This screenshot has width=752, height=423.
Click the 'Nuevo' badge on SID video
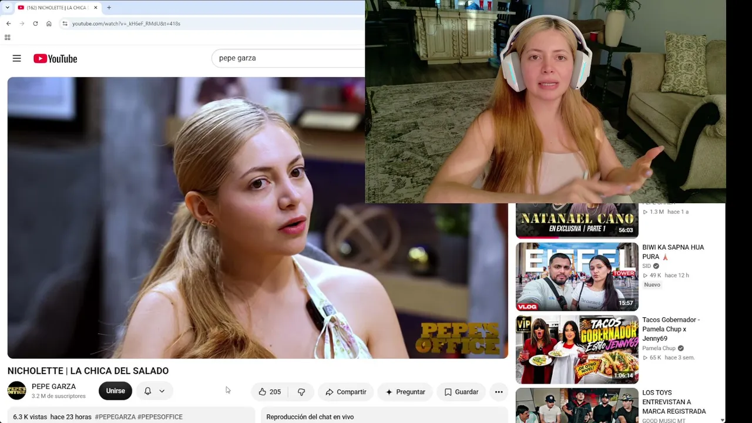point(652,285)
